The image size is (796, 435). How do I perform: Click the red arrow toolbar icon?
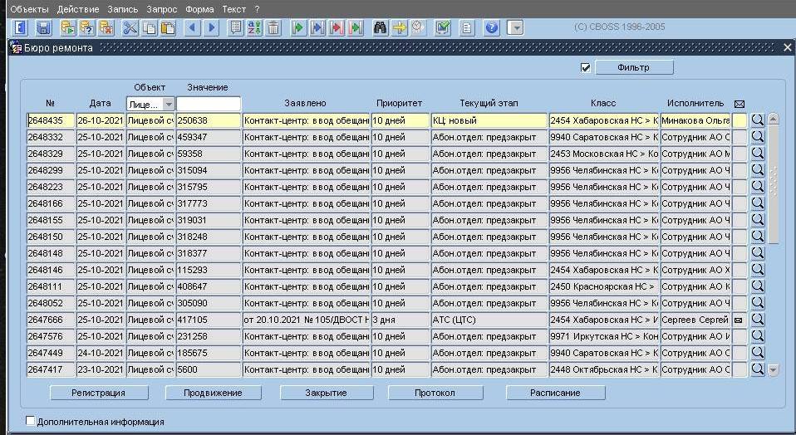click(336, 27)
